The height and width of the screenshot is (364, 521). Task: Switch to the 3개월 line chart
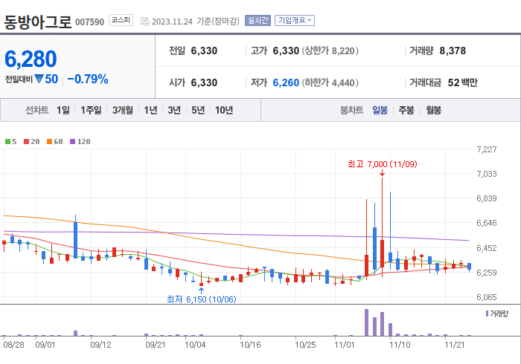(x=122, y=110)
